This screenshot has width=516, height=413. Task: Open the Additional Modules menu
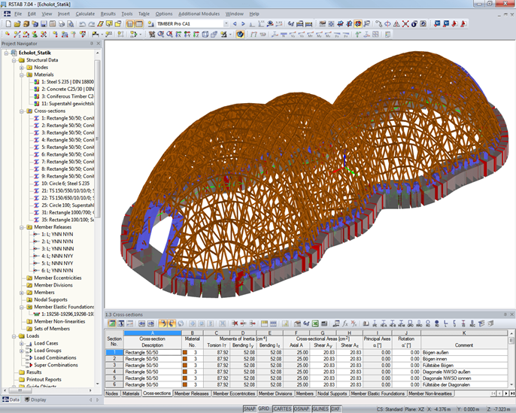pos(199,14)
